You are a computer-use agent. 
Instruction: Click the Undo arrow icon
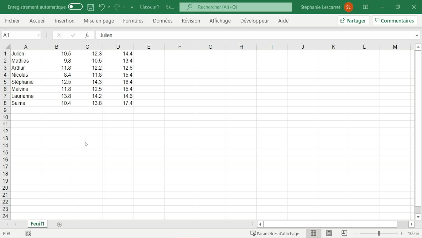pyautogui.click(x=102, y=7)
